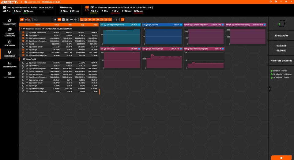This screenshot has width=294, height=160.
Task: Select GPU number 1 in top bar
Action: coord(87,7)
